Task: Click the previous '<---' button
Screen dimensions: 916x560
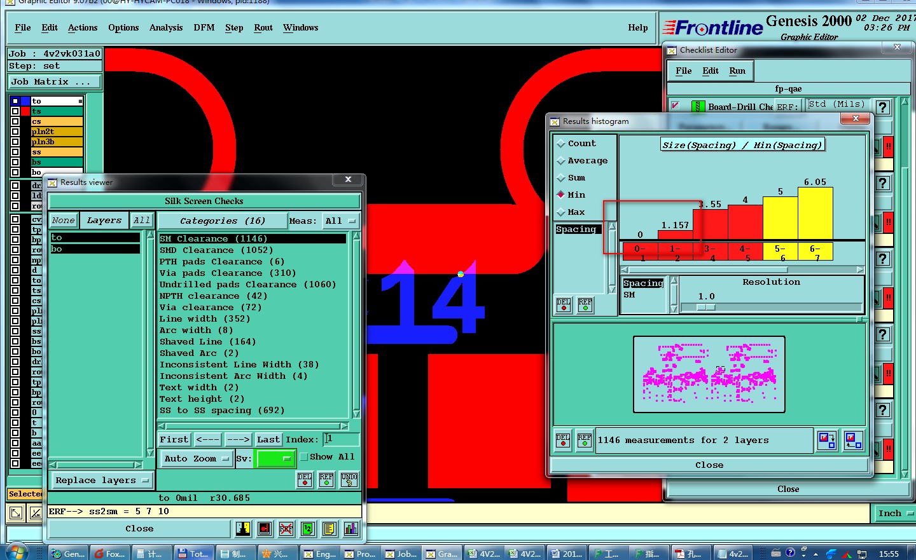Action: pos(207,439)
